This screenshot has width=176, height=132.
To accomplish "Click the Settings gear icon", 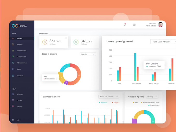I will coord(13,94).
